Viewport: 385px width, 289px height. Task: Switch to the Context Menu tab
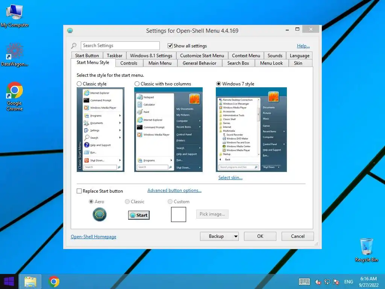(246, 56)
